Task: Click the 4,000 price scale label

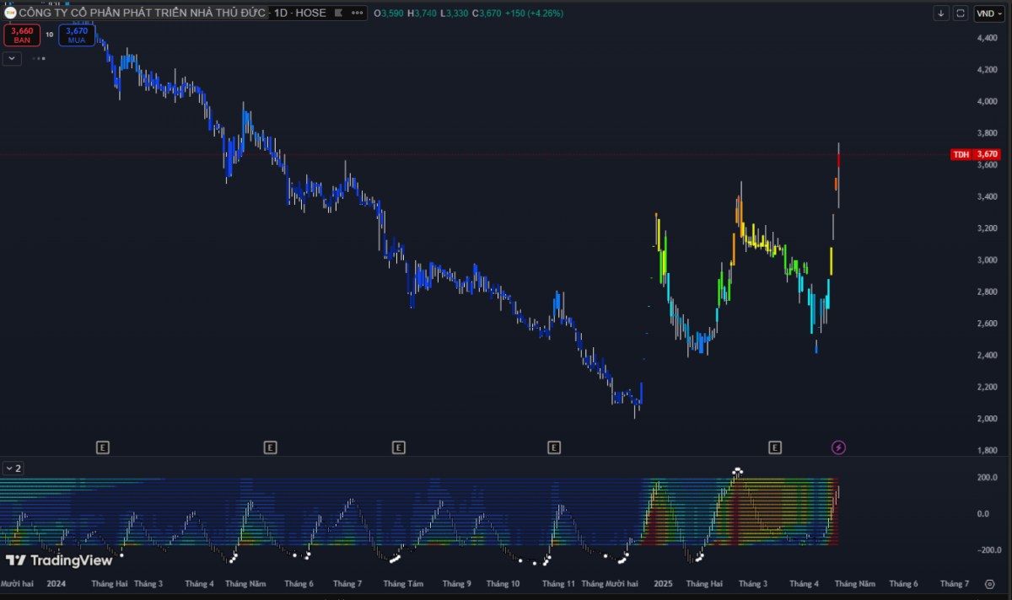Action: (987, 101)
